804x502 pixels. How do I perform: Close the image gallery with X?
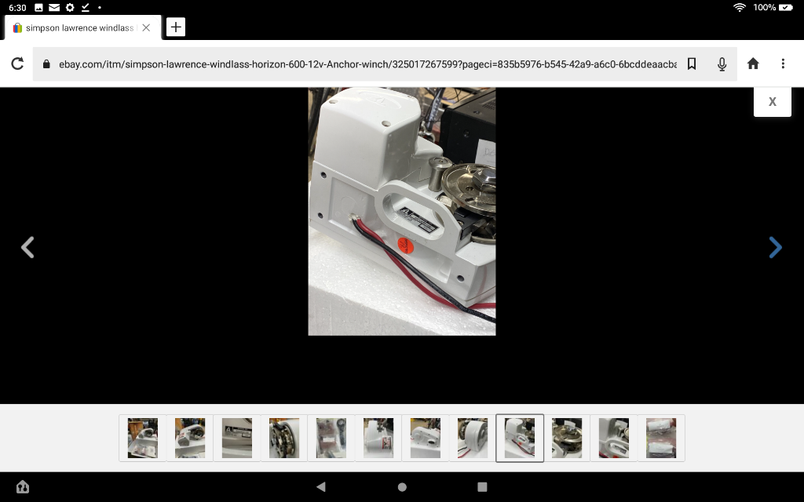click(772, 101)
